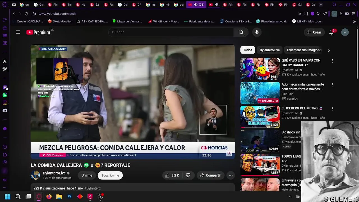Reload the page with refresh icon
The width and height of the screenshot is (359, 202).
pyautogui.click(x=26, y=13)
